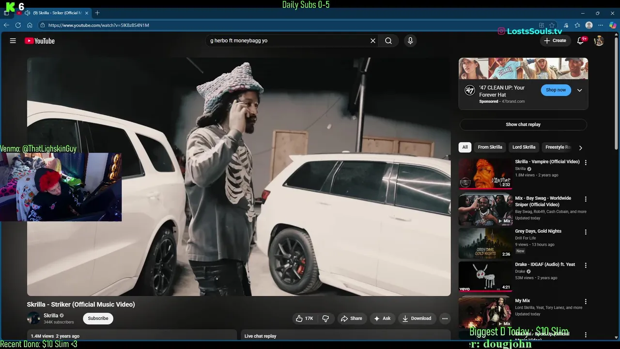
Task: Click the Share button
Action: click(x=352, y=318)
